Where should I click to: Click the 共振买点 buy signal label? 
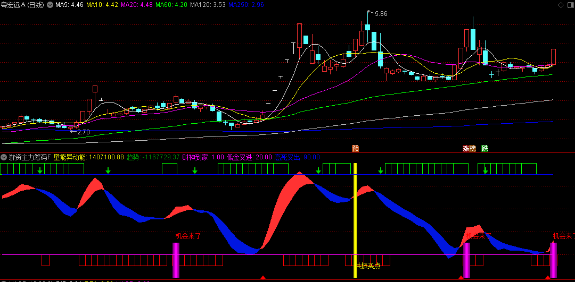coord(368,266)
